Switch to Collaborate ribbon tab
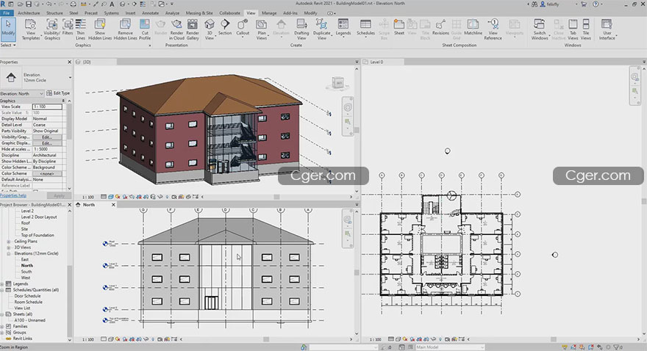 pos(229,12)
